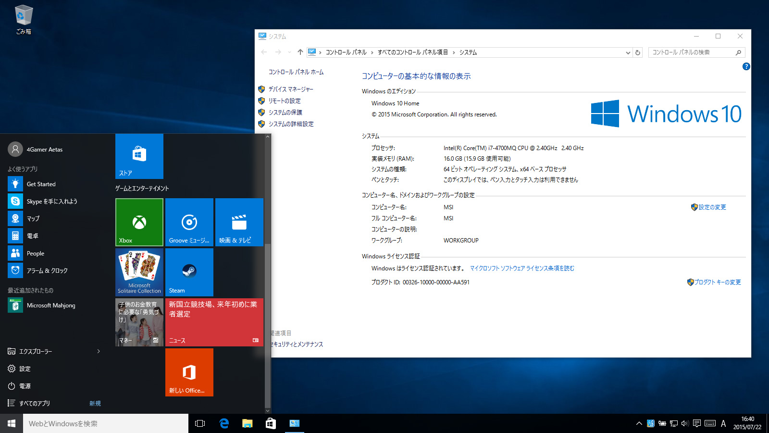Expand the Explorer jump list arrow
Viewport: 769px width, 433px height.
coord(99,351)
